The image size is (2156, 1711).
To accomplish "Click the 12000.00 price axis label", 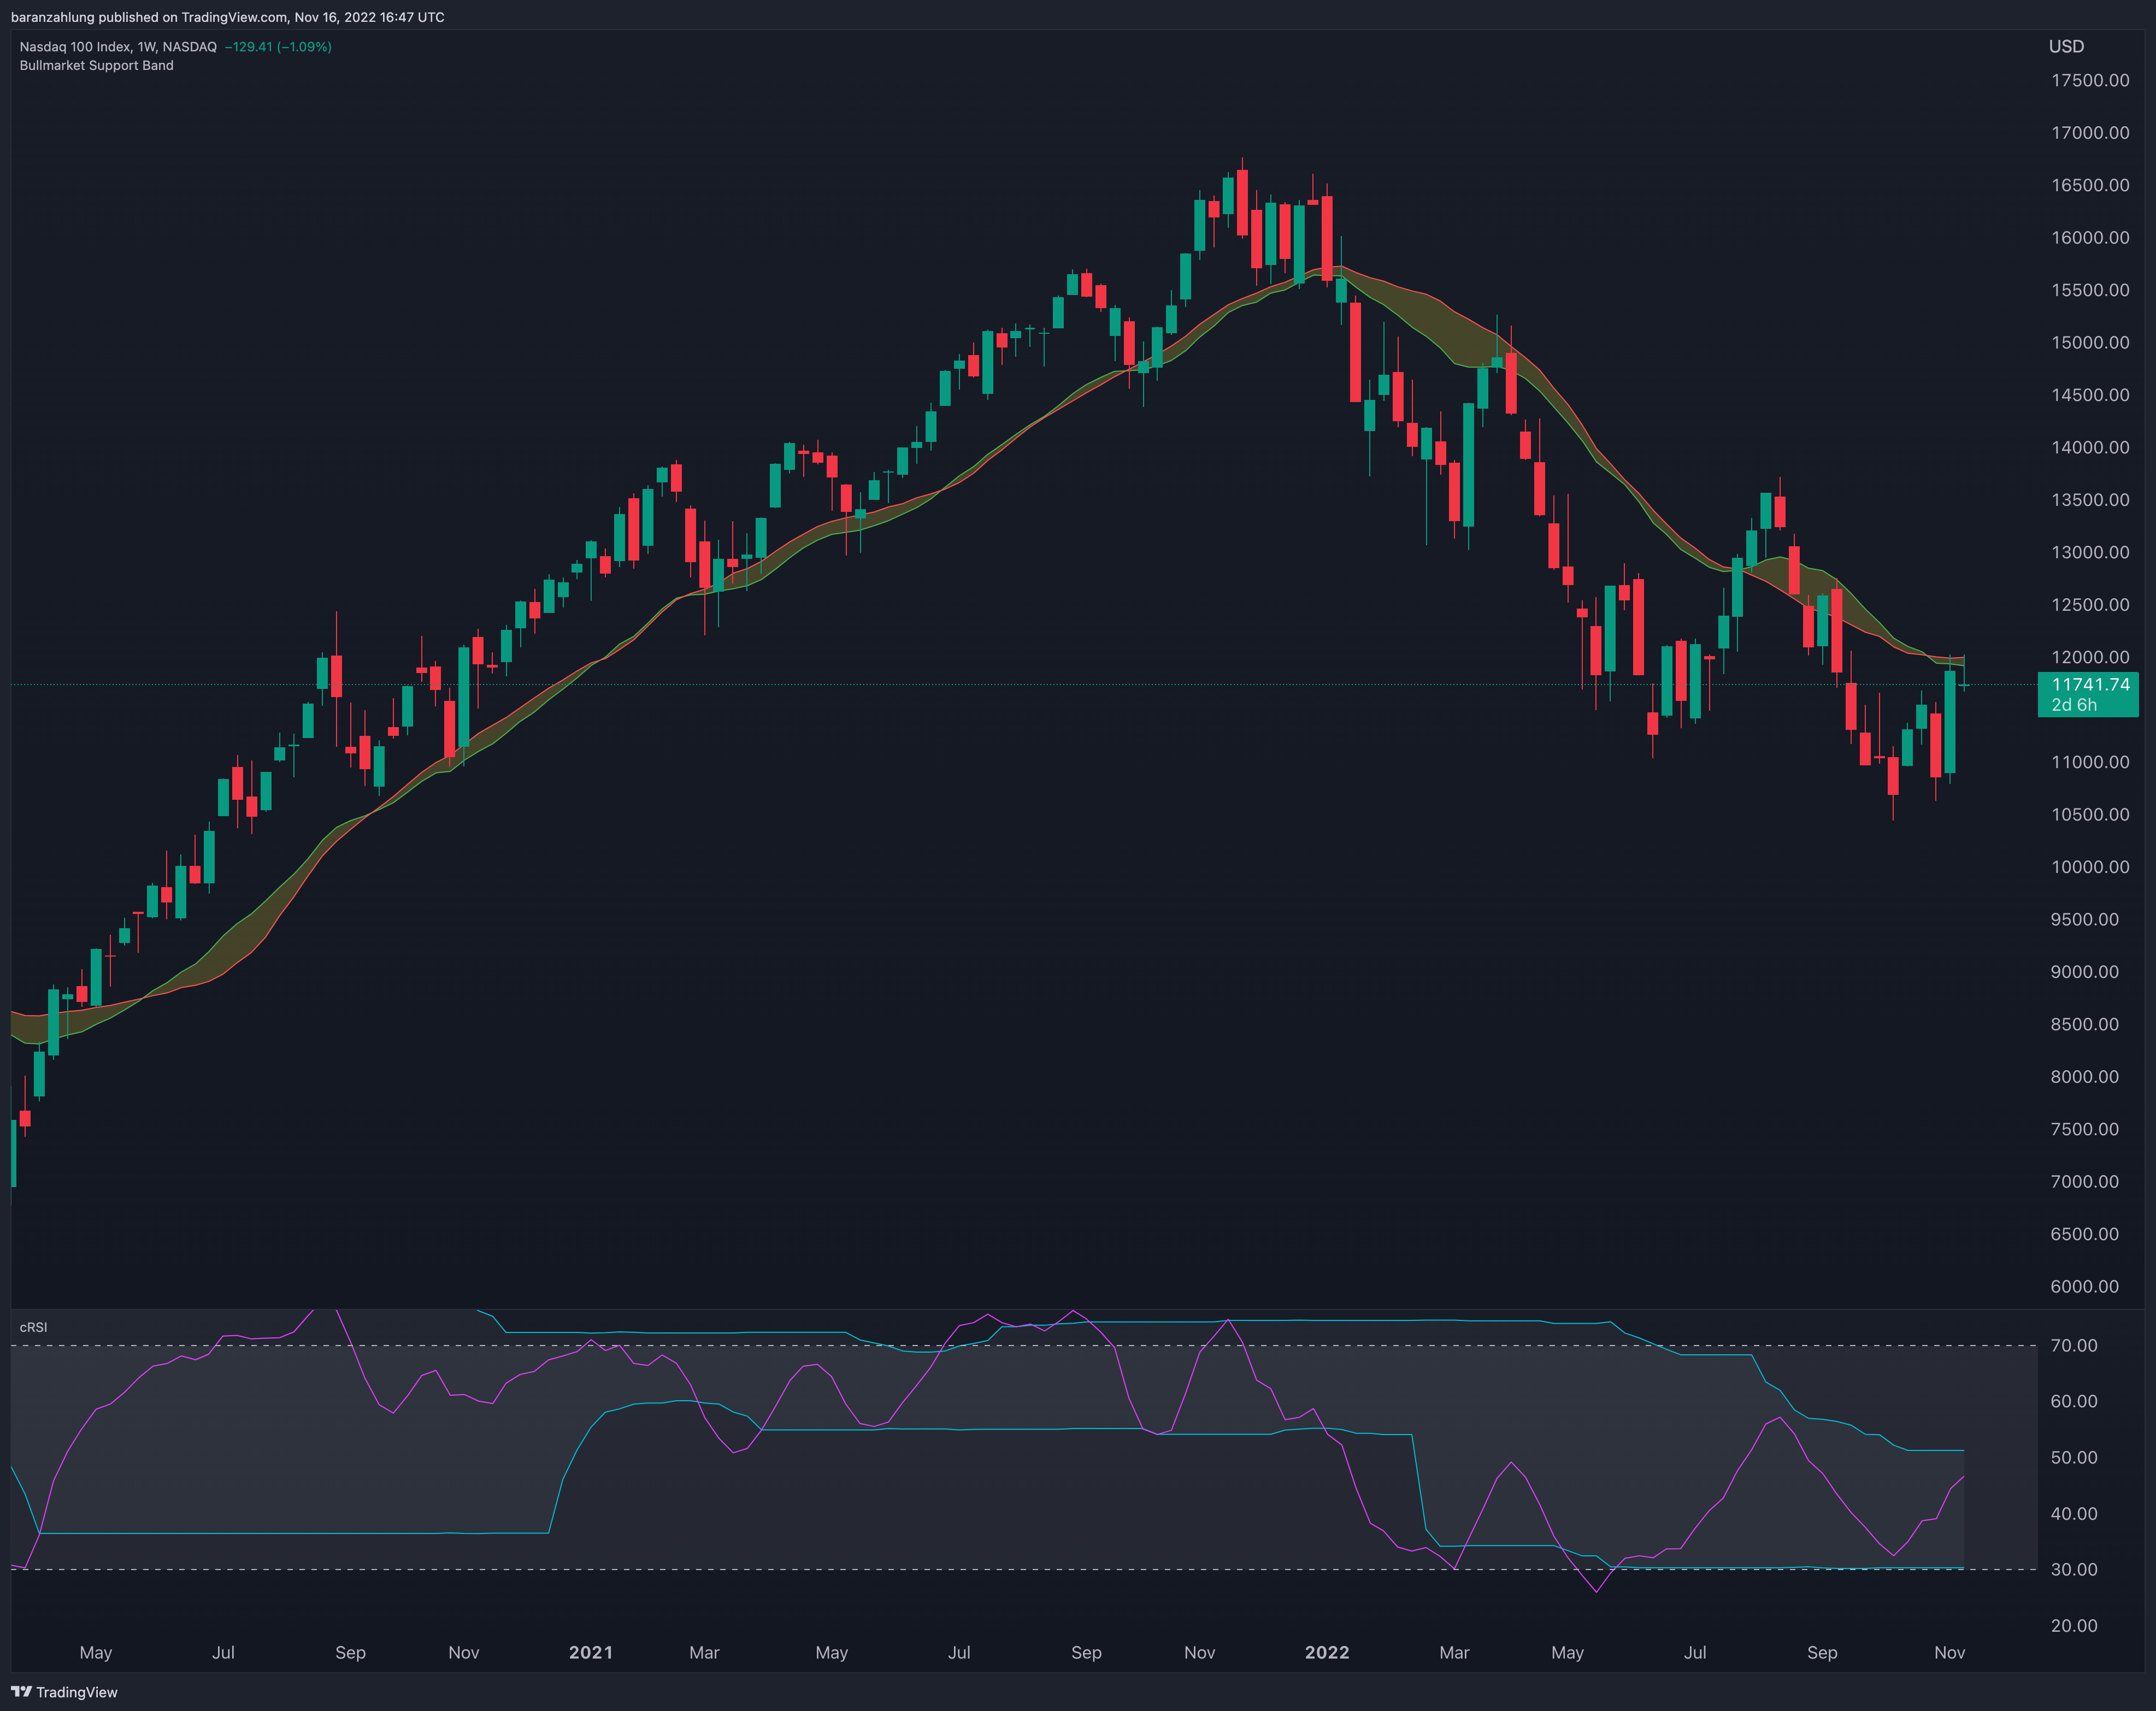I will click(2090, 657).
